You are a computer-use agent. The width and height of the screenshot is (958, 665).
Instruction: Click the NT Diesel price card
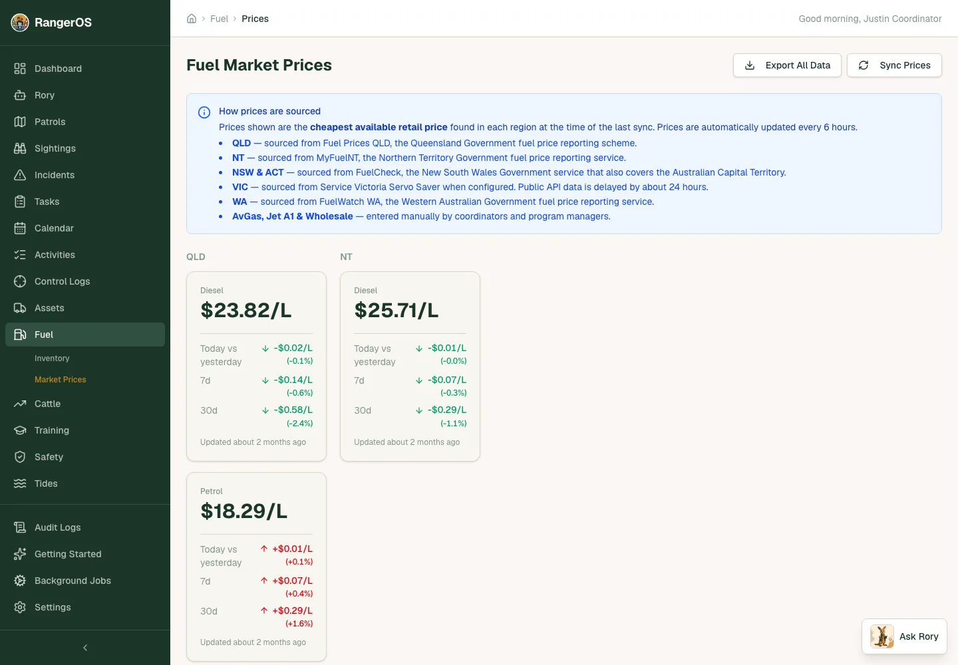410,366
